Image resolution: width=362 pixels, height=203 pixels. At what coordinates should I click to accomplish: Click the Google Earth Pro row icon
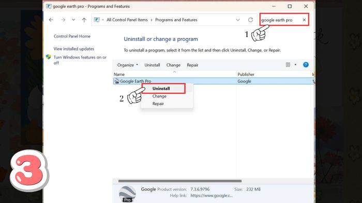117,81
